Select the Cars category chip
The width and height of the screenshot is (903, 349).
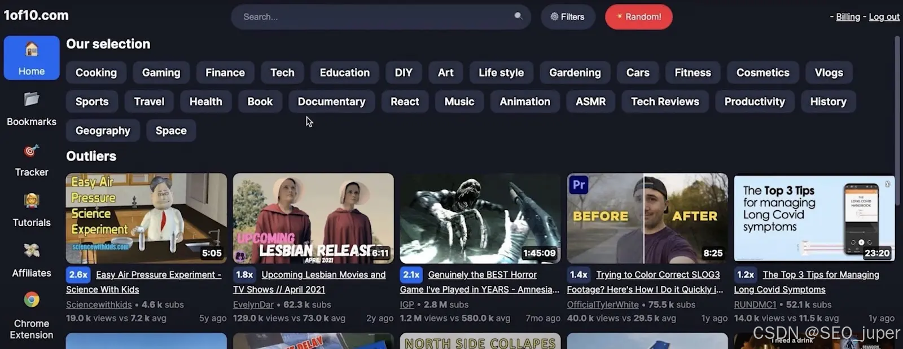point(638,73)
